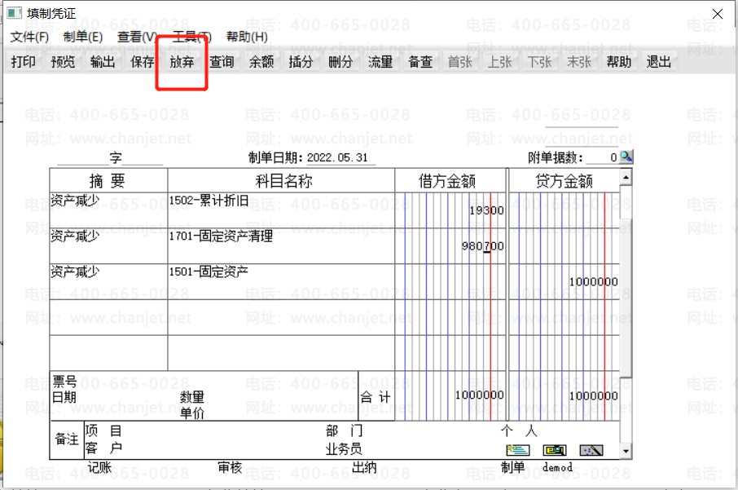Delete an entry with 删分

point(340,62)
